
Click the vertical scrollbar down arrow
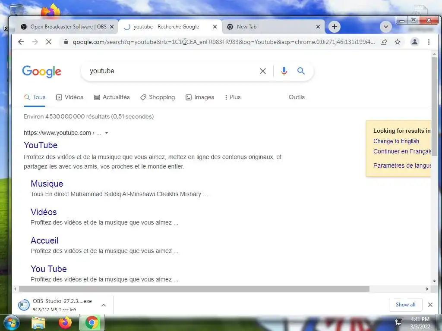point(434,281)
